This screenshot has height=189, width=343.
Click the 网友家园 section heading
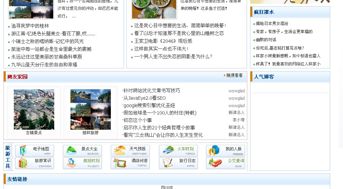coord(18,77)
